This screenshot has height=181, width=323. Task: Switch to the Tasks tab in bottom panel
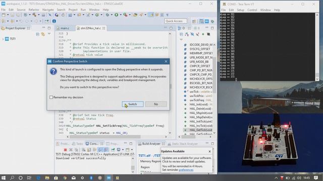[77, 144]
